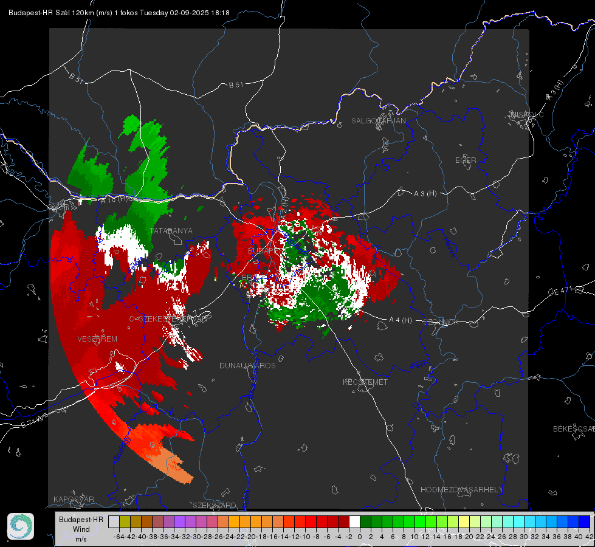Click the swirl weather service logo
Viewport: 595px width, 547px height.
coord(21,526)
